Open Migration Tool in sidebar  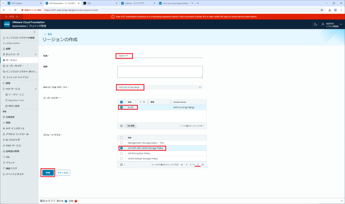pyautogui.click(x=16, y=100)
